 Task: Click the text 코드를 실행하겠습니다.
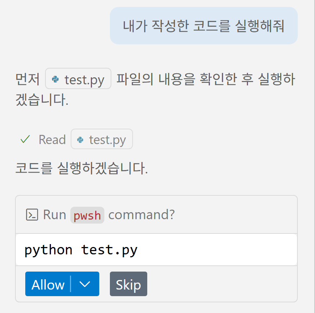[x=82, y=168]
